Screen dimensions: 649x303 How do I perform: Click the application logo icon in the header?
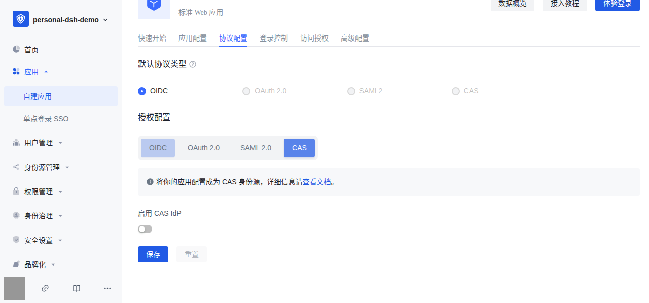click(x=154, y=5)
